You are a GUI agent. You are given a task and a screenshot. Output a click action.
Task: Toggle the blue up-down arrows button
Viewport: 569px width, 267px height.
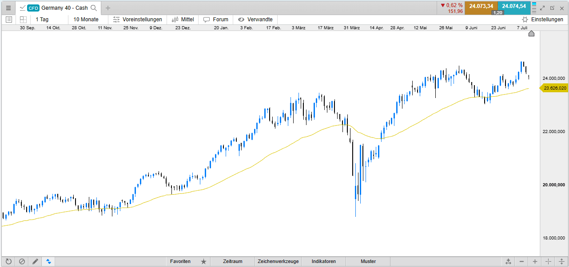coord(48,262)
